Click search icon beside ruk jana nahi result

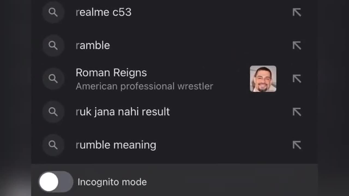(53, 112)
